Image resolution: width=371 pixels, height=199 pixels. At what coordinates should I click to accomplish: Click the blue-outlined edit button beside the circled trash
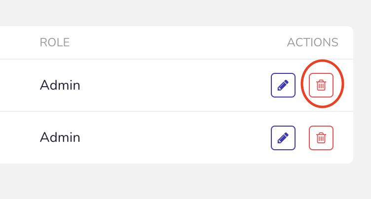(x=283, y=85)
